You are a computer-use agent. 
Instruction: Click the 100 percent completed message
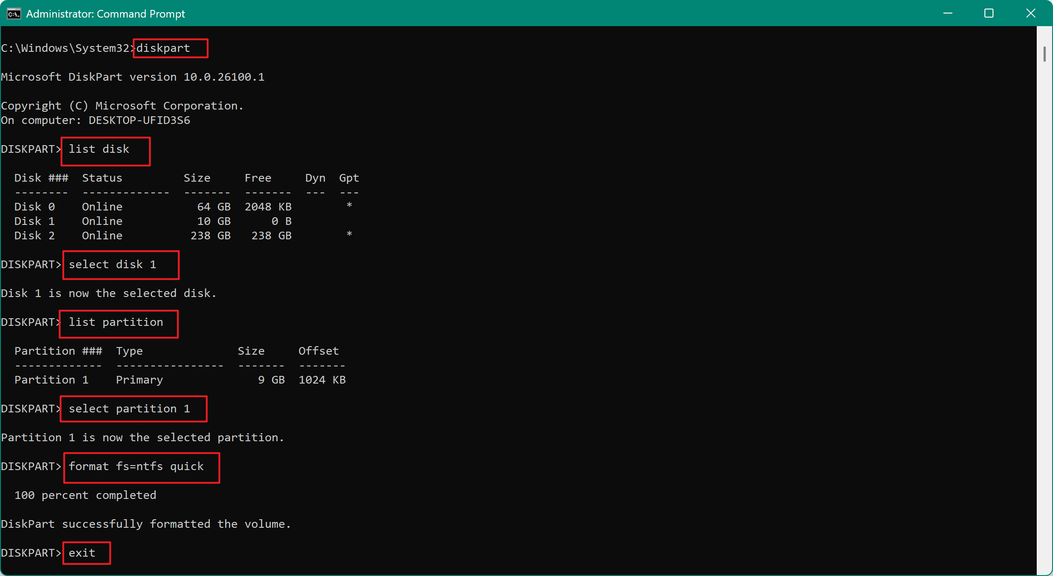point(85,495)
